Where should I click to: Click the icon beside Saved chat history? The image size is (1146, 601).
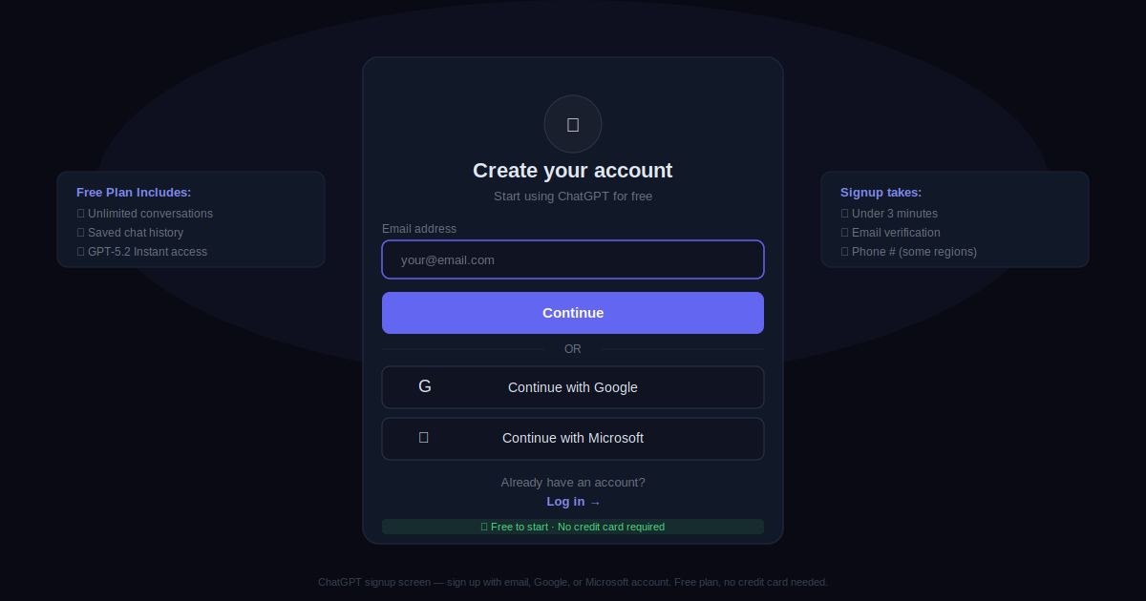(81, 233)
